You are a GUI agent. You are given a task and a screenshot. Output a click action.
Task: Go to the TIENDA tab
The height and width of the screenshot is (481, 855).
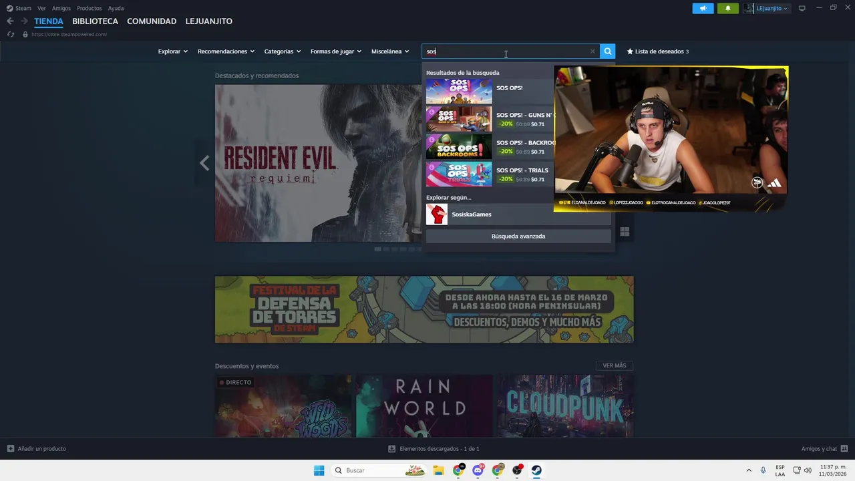pyautogui.click(x=49, y=21)
